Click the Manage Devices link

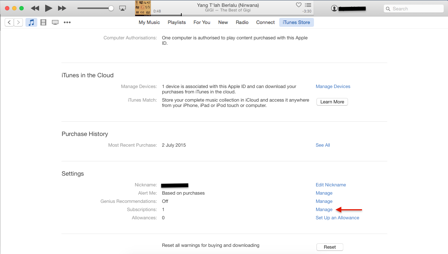coord(333,87)
